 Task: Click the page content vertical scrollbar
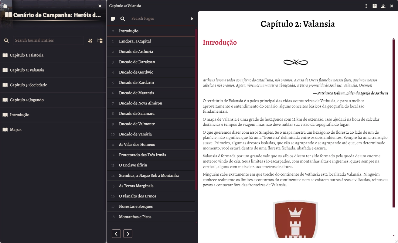[394, 123]
